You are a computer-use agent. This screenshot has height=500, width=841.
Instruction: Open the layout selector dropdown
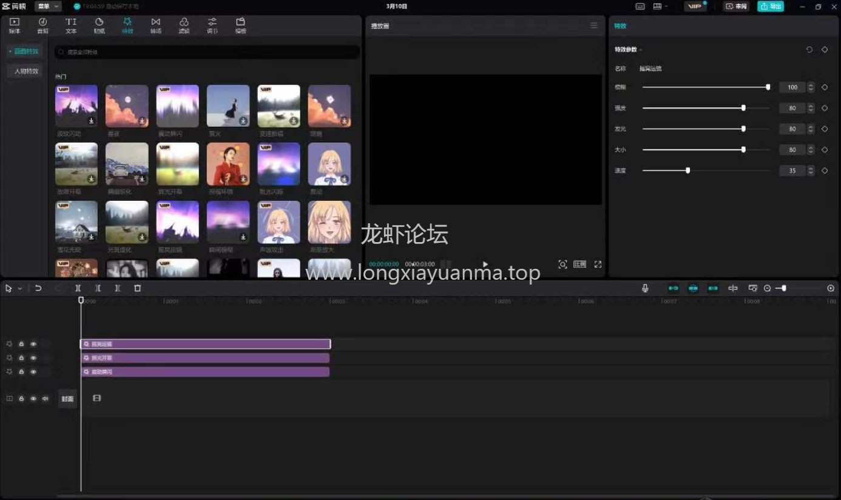660,7
